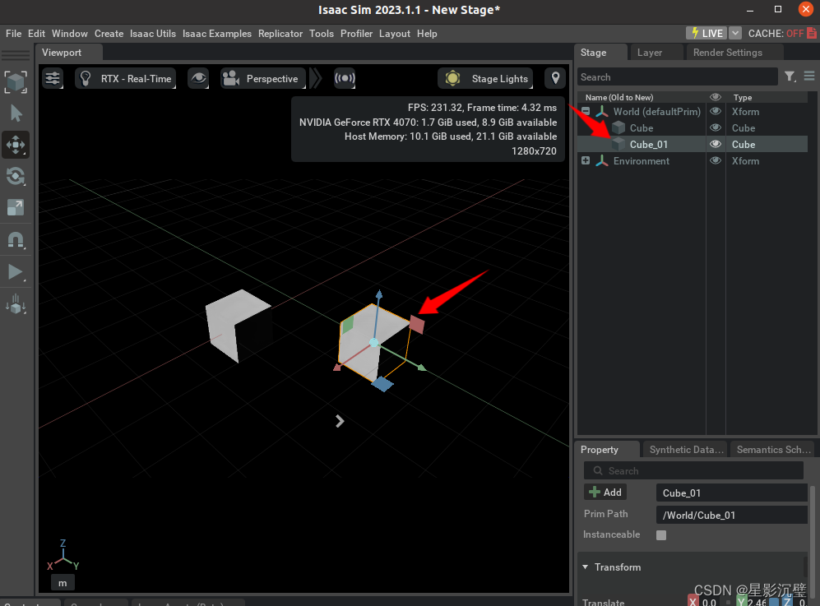Switch to the Property tab

pyautogui.click(x=600, y=450)
